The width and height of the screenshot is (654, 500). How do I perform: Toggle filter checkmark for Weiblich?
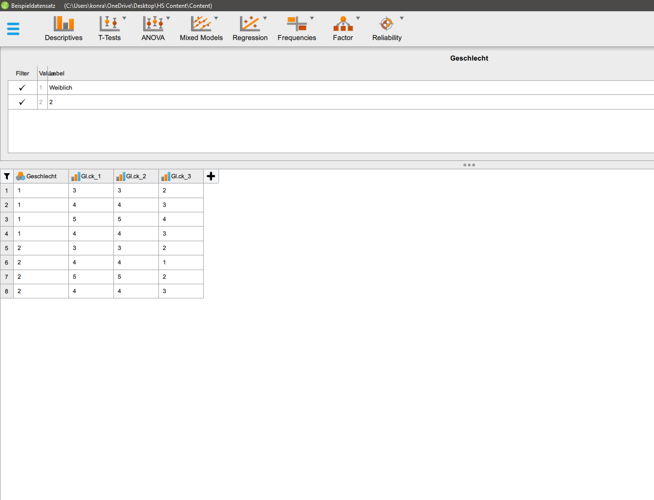(22, 88)
